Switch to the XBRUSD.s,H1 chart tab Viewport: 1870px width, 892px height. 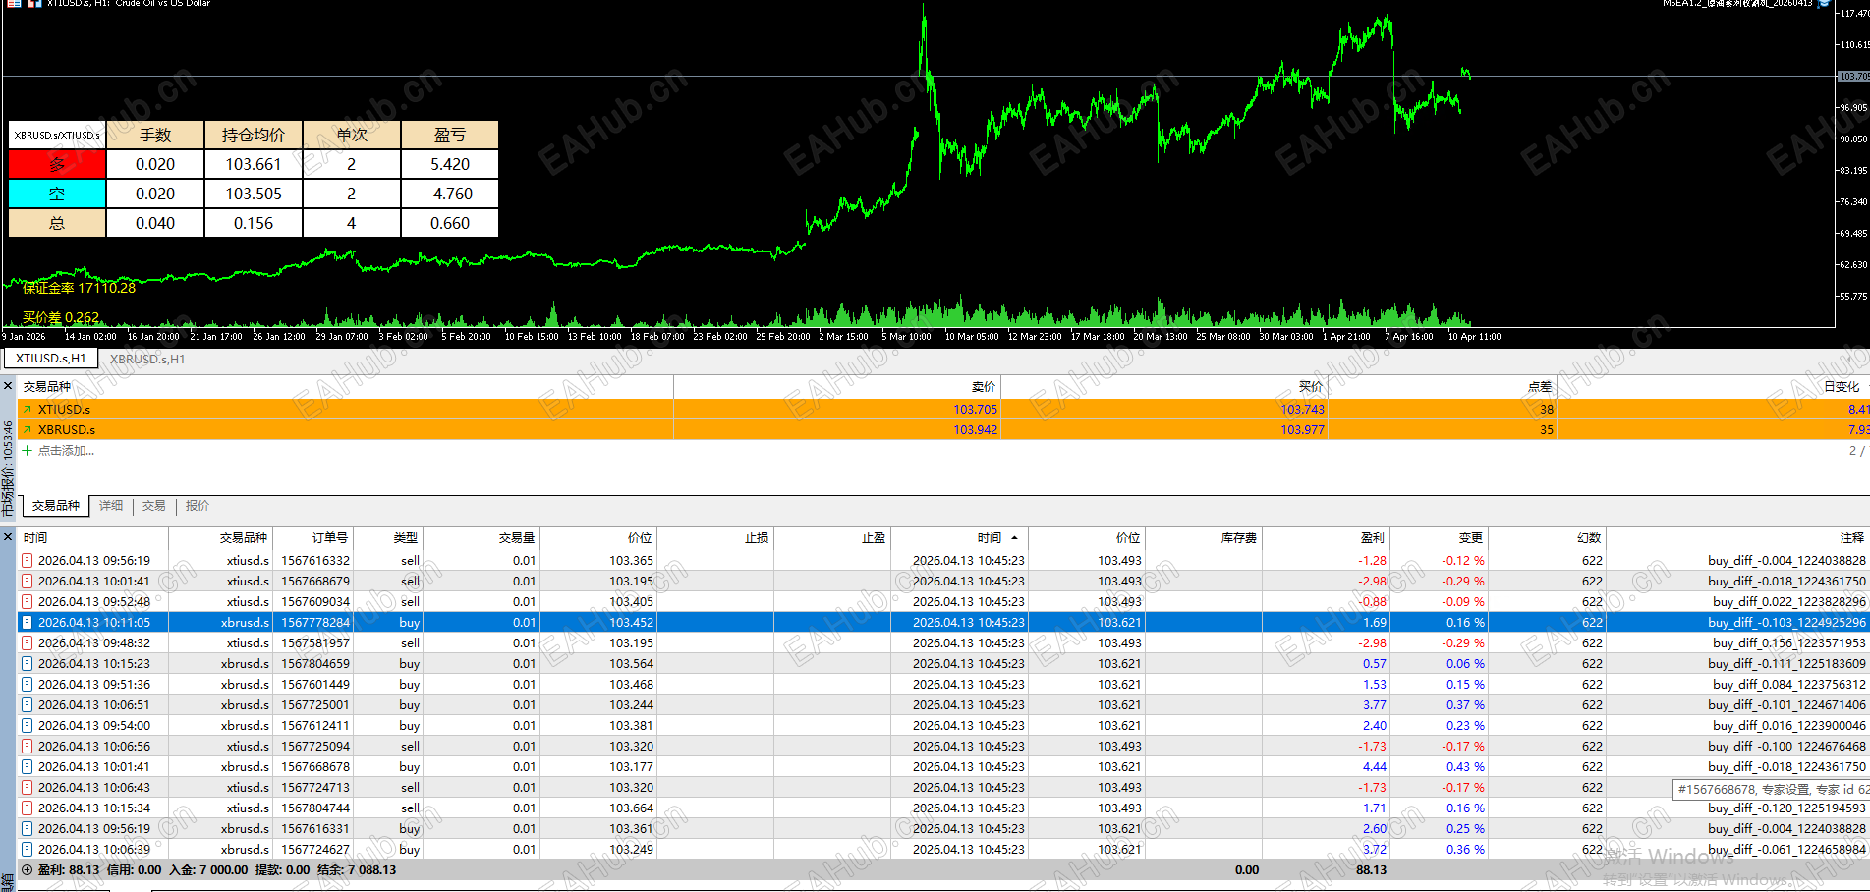(x=147, y=359)
